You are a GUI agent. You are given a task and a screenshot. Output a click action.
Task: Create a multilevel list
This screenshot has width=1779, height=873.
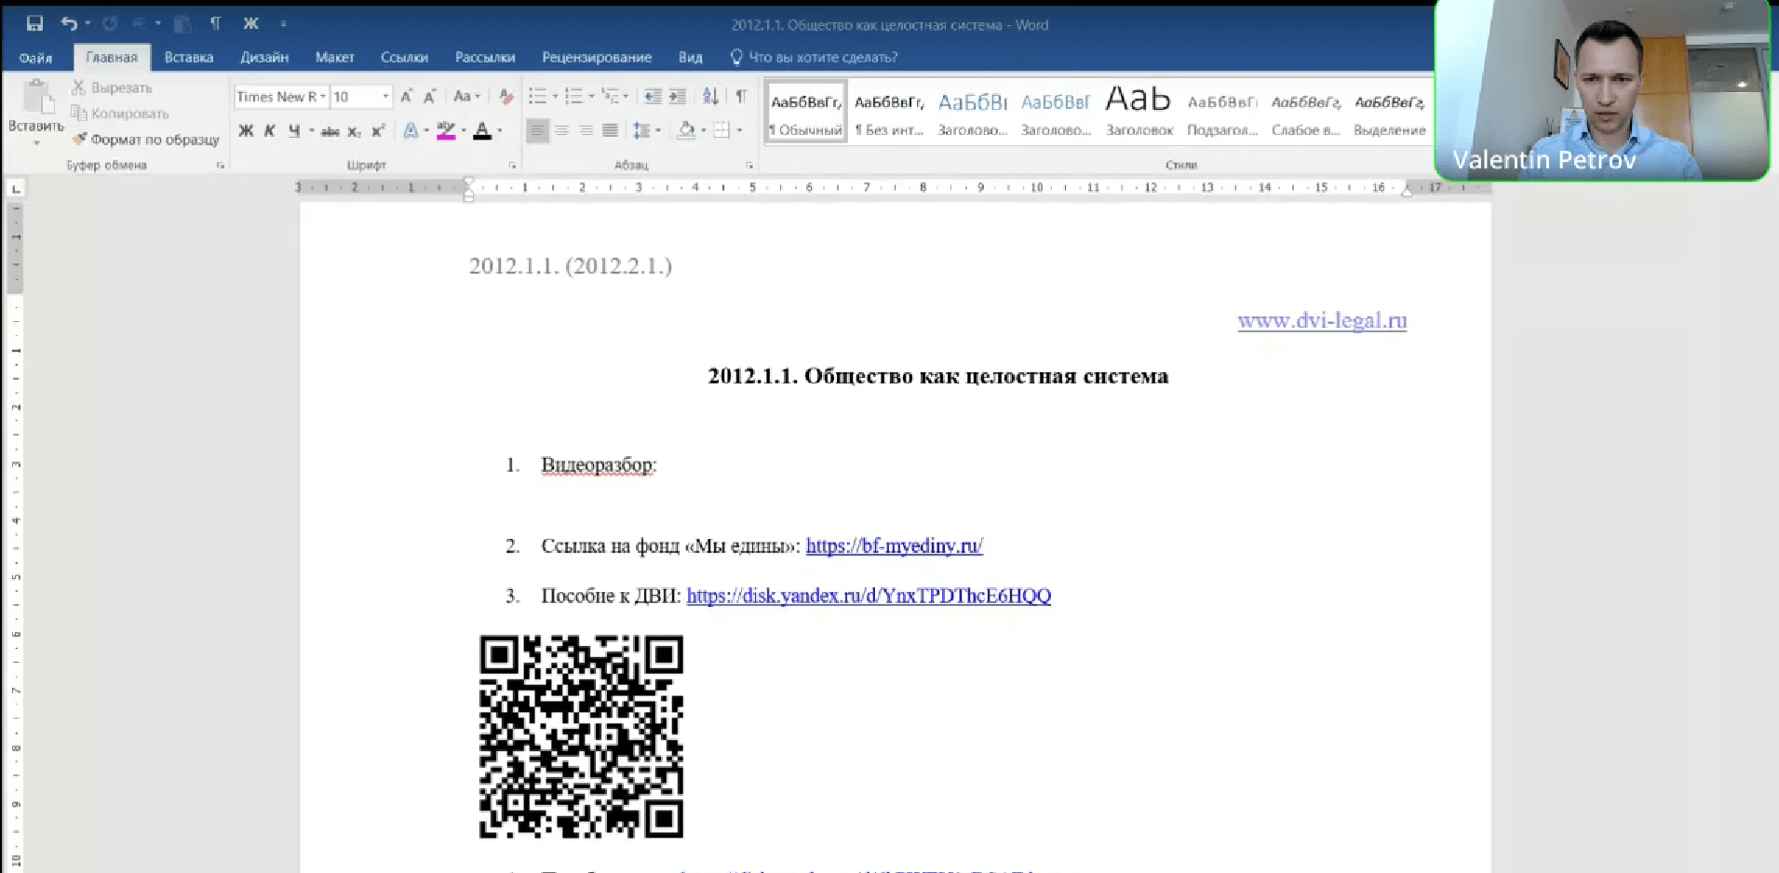pos(610,97)
